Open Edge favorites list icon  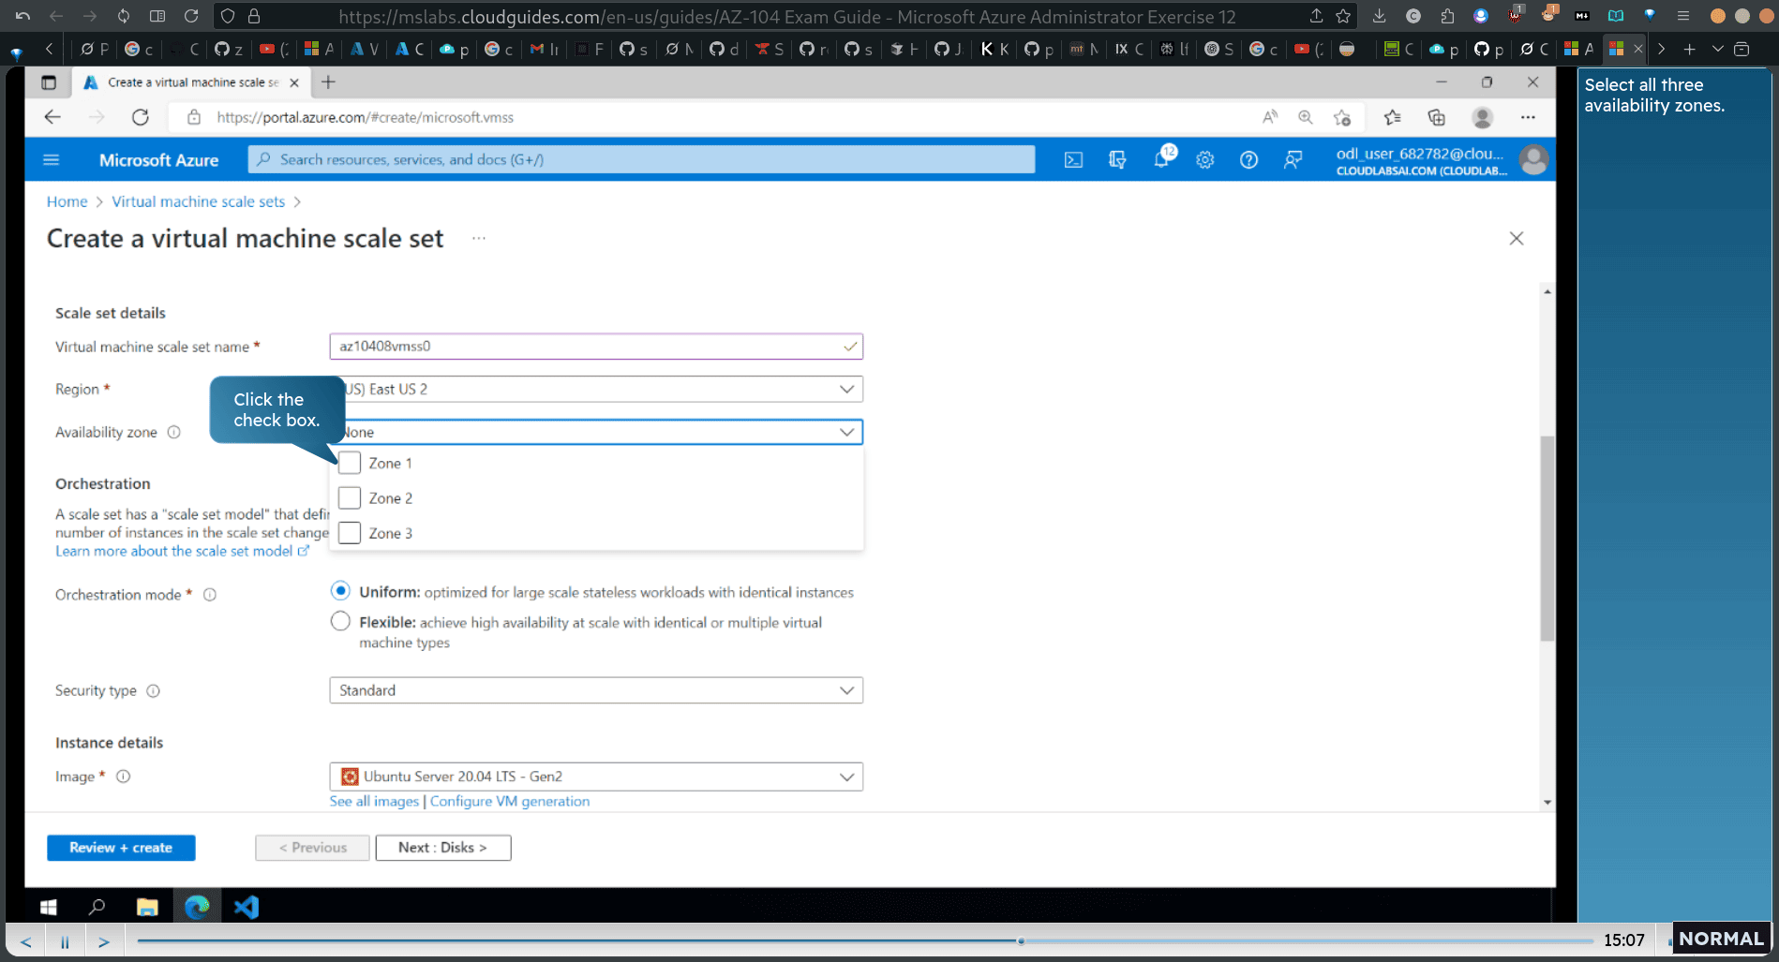tap(1392, 117)
